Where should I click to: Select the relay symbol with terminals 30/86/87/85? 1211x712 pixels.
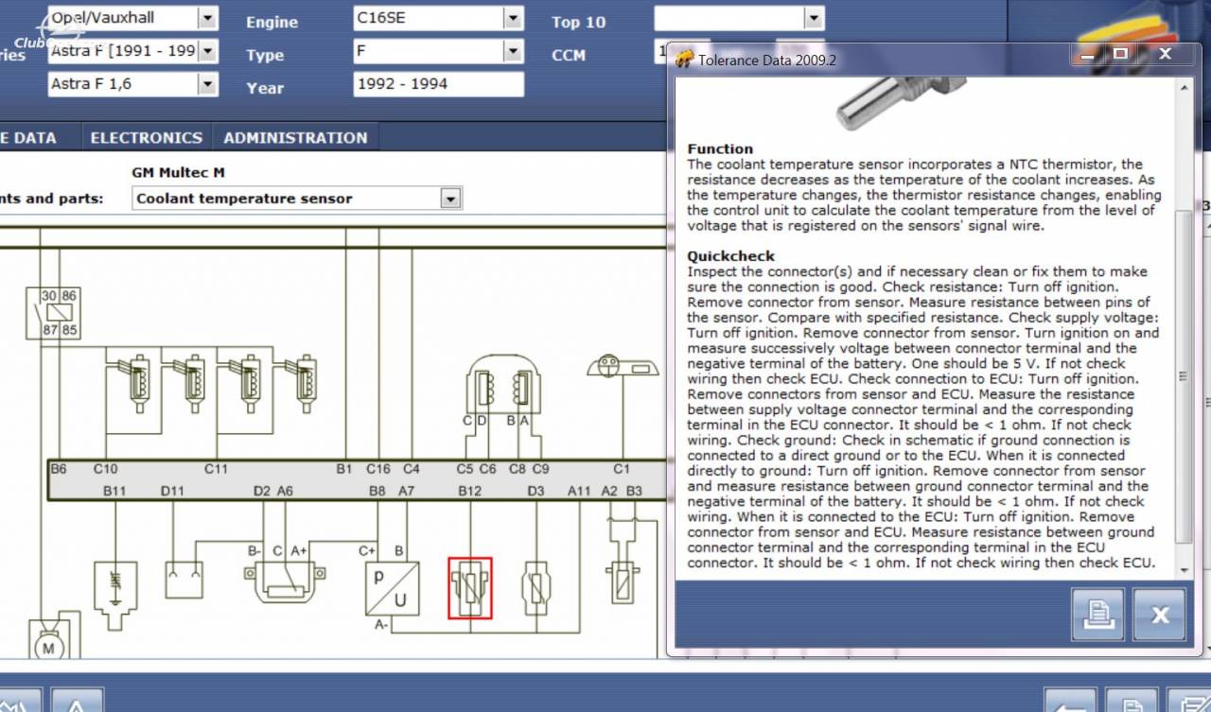(x=52, y=314)
